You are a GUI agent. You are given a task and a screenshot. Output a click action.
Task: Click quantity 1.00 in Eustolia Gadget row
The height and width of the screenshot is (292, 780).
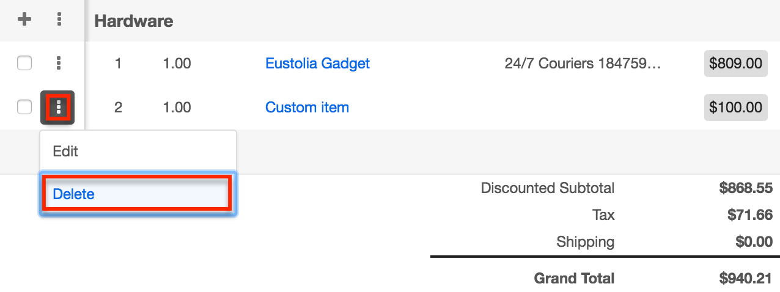pyautogui.click(x=177, y=63)
